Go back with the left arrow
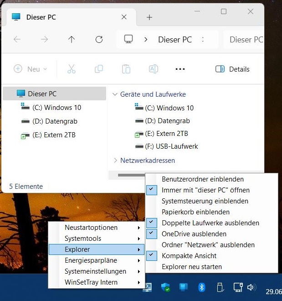 (x=17, y=39)
